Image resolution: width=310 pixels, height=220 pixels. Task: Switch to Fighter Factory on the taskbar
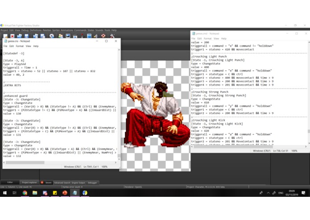point(85,193)
